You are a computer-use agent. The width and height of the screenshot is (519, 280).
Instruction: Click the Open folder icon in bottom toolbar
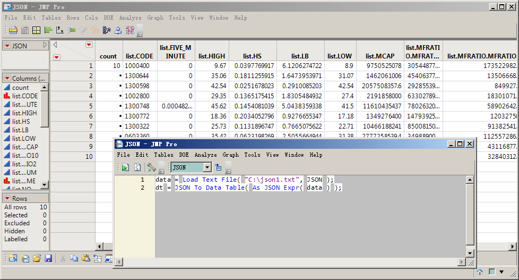37,258
